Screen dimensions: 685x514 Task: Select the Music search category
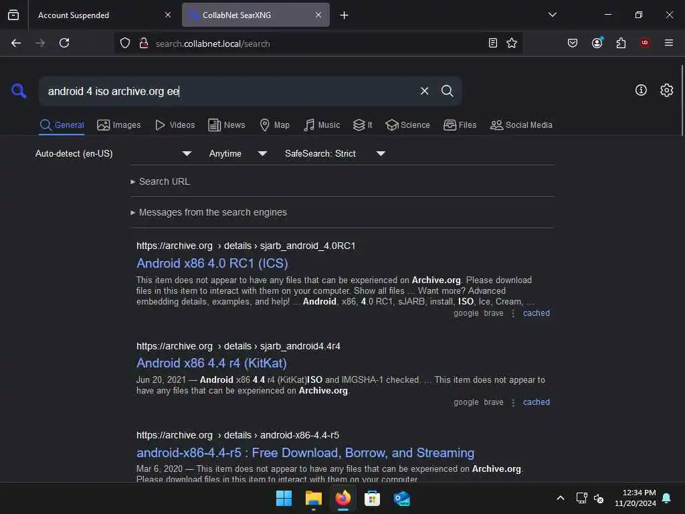[322, 125]
